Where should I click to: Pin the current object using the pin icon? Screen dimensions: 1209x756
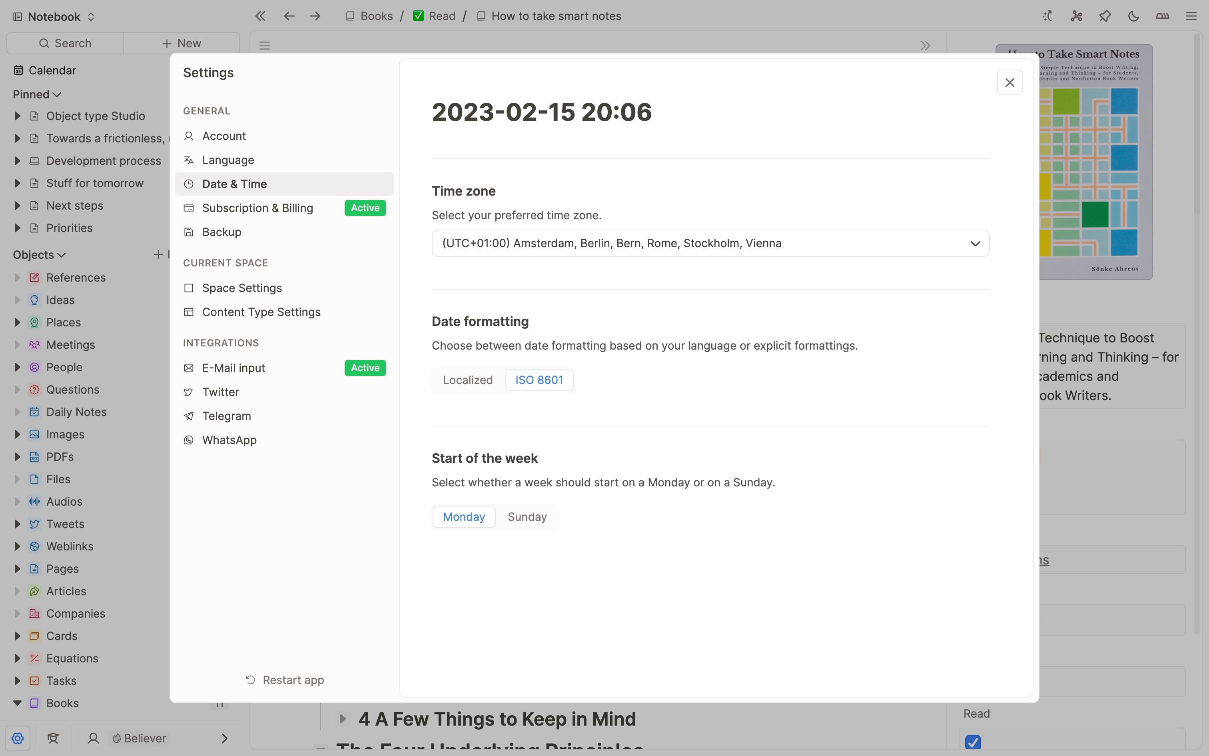[x=1105, y=16]
